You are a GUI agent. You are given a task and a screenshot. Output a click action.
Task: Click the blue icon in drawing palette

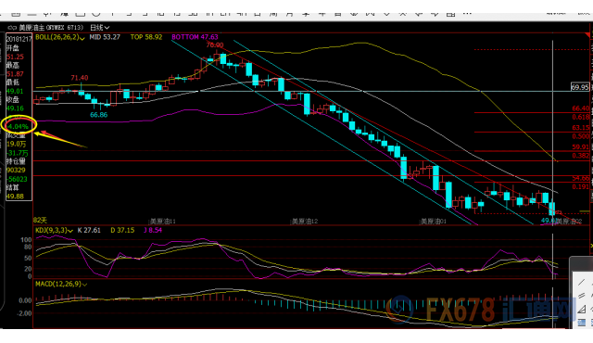coord(581,323)
